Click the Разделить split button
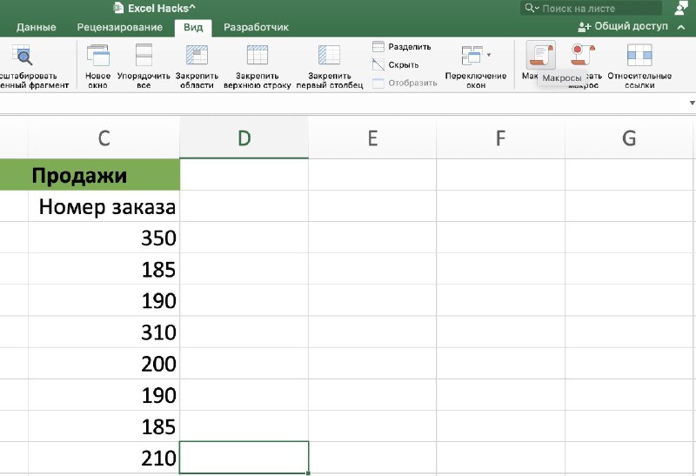 tap(402, 47)
